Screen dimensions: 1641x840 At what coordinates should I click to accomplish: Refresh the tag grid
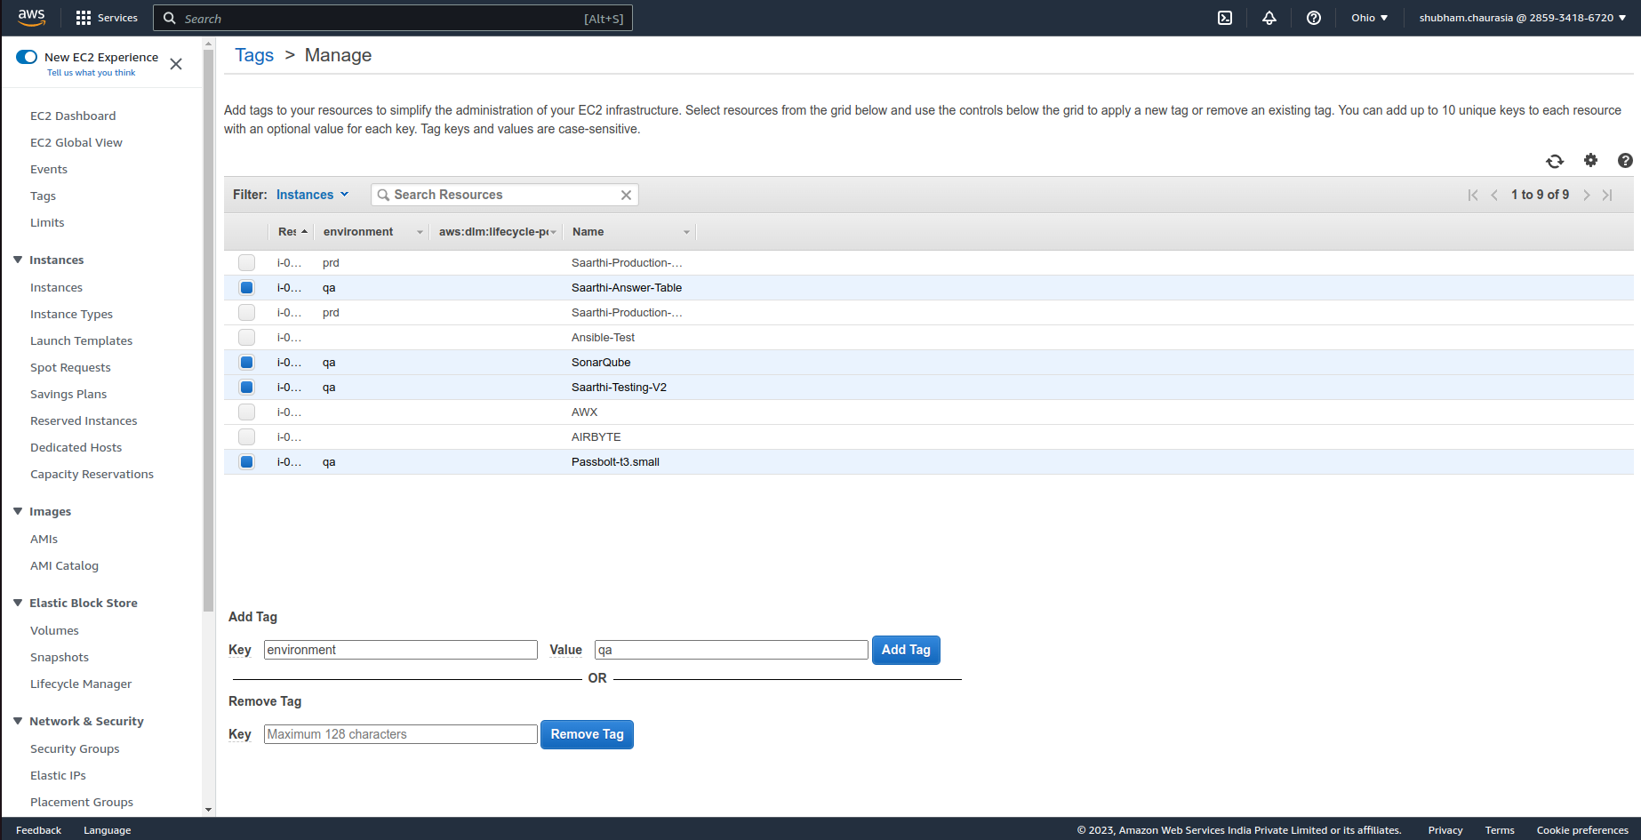[x=1555, y=161]
